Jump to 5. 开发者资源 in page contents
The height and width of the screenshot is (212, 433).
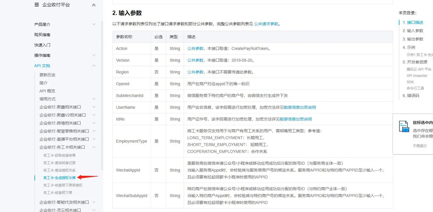tap(415, 62)
